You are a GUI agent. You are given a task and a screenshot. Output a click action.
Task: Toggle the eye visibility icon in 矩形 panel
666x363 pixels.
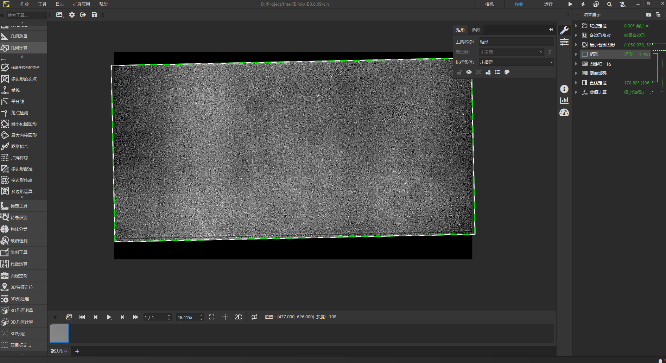469,72
